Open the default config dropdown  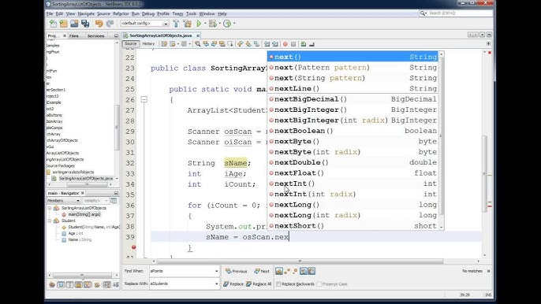144,24
